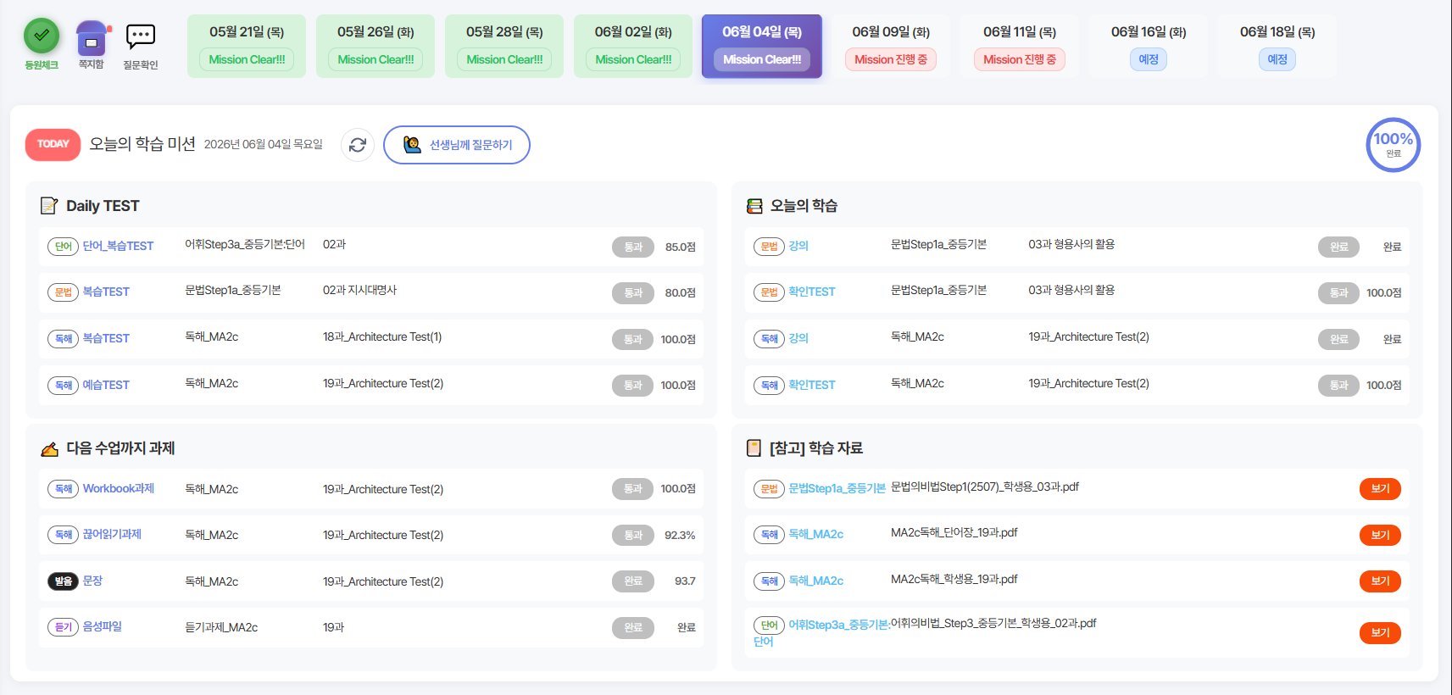Click 보기 for 문법의비법Step1 학생용_03과.pdf
1452x695 pixels.
[x=1380, y=489]
